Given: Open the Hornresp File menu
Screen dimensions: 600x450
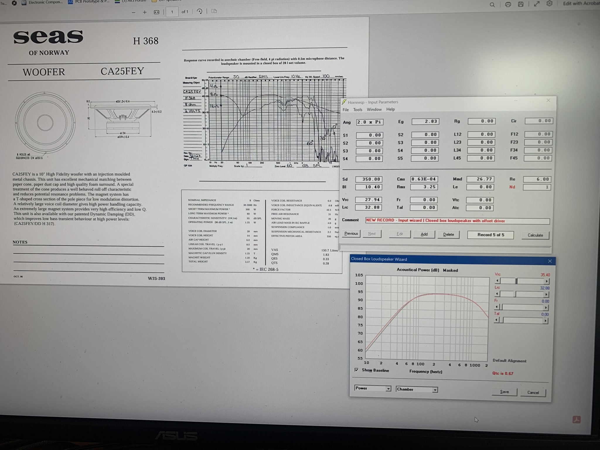Looking at the screenshot, I should [x=346, y=110].
